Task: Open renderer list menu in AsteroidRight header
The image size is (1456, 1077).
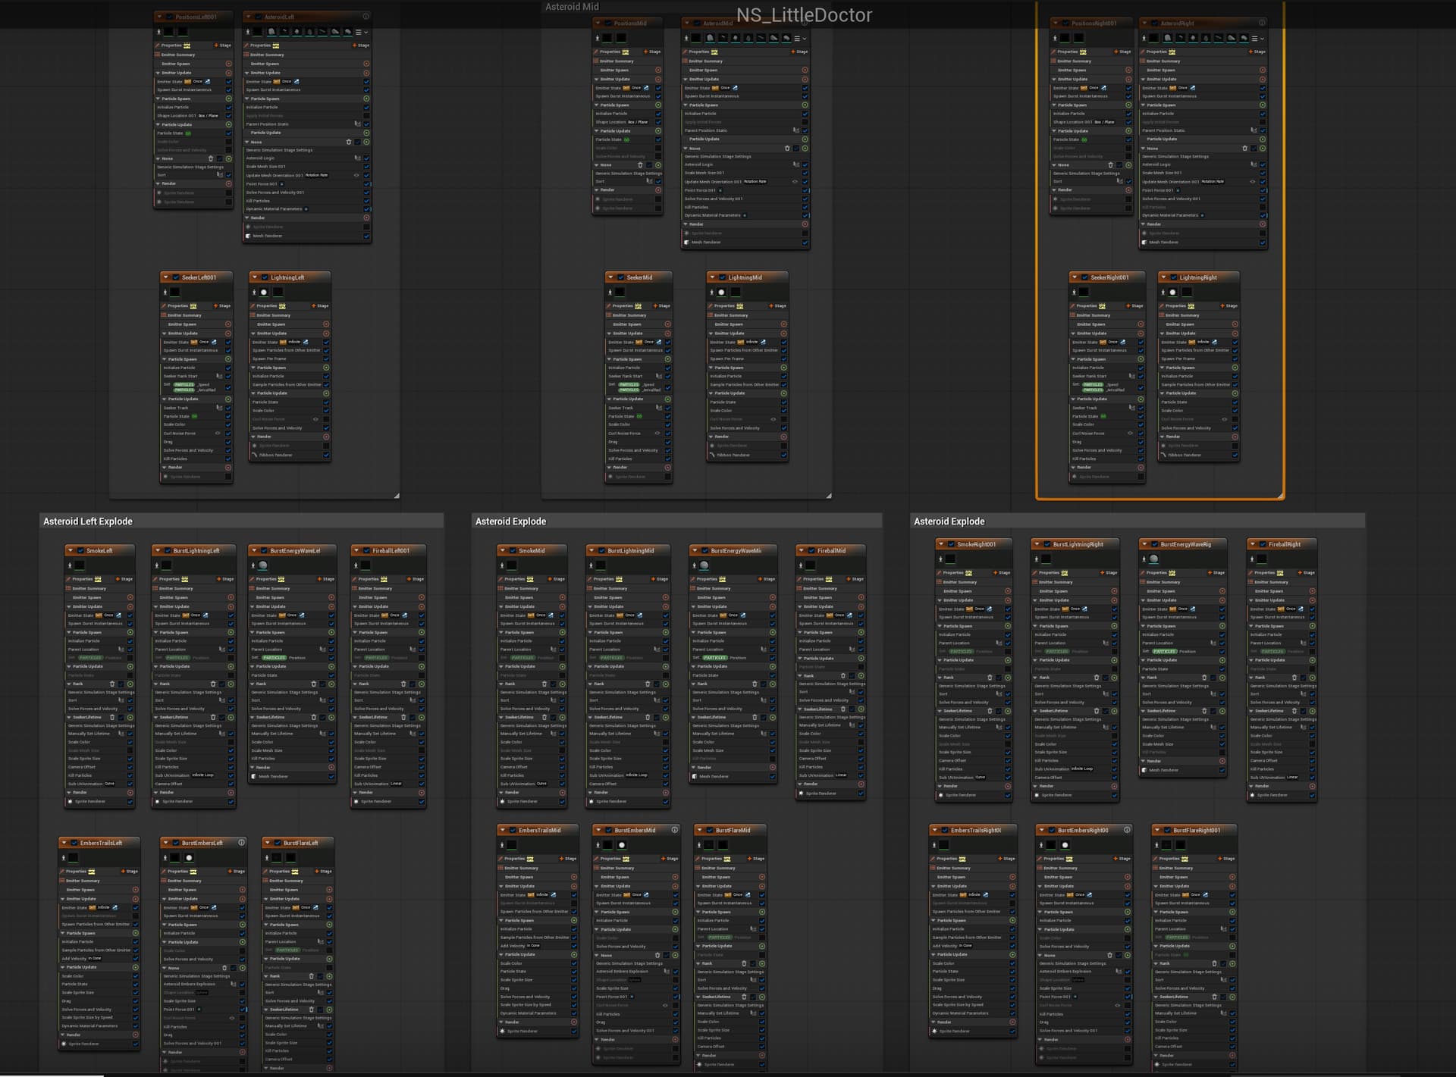Action: pyautogui.click(x=1256, y=38)
